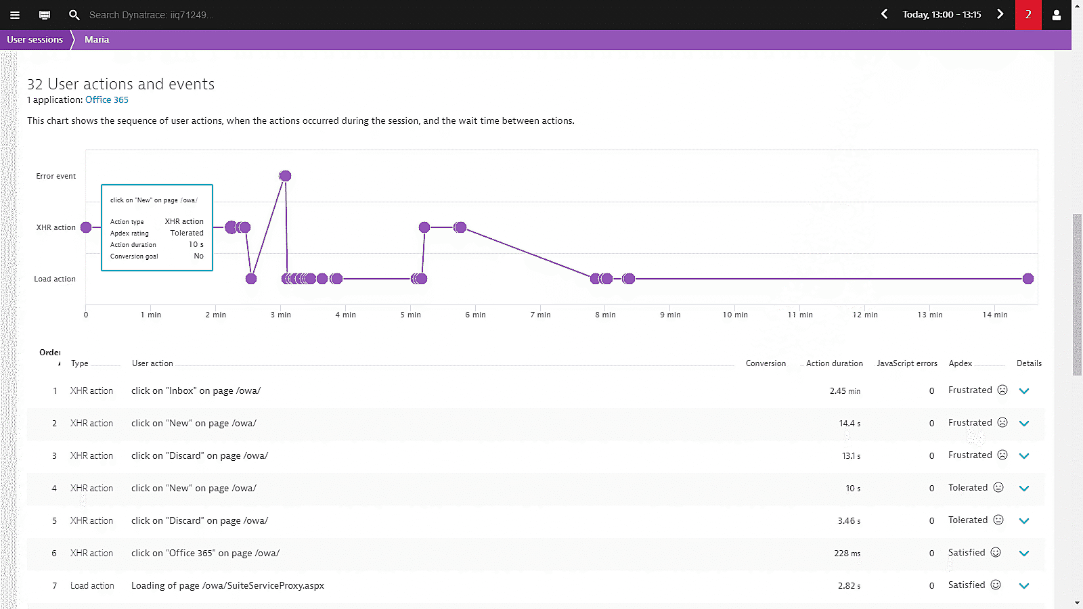Select the Maria breadcrumb item
This screenshot has height=609, width=1083.
click(97, 40)
